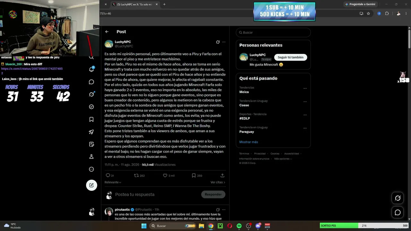
Task: Open Chrome three-dot menu
Action: click(x=406, y=13)
